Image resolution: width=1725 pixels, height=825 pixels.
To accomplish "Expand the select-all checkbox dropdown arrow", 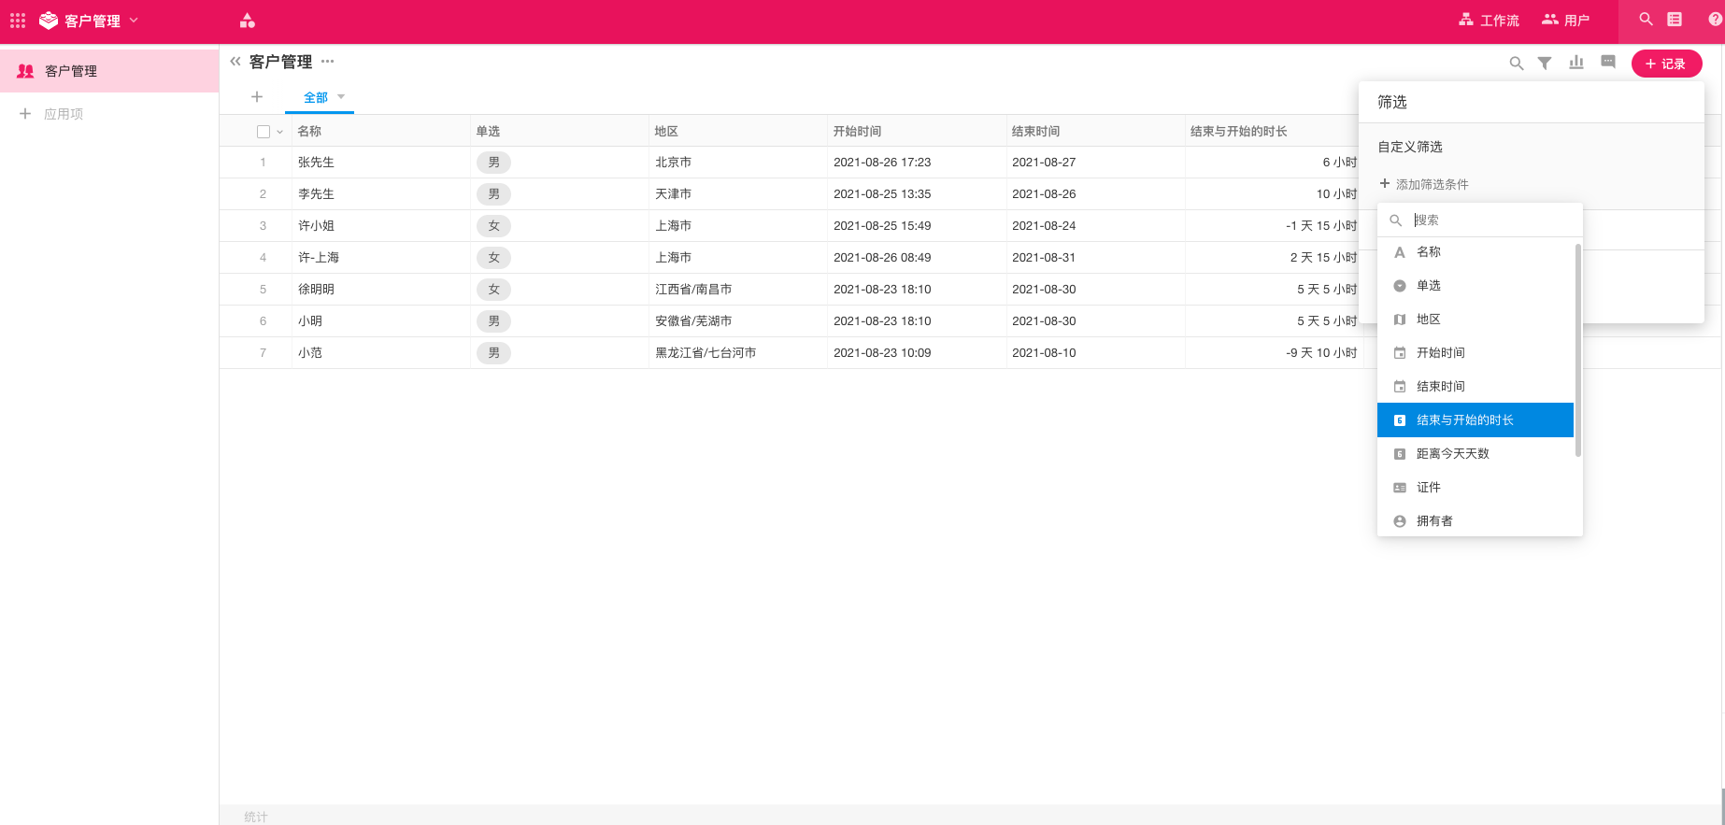I will click(279, 132).
